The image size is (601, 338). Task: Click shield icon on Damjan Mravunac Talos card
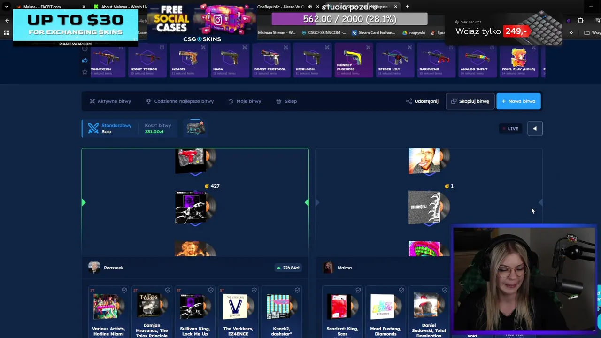point(168,290)
